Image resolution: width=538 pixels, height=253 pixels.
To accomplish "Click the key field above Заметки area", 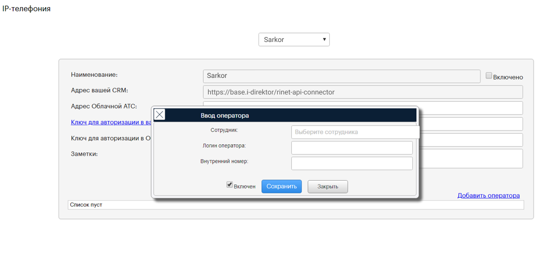I will tap(470, 140).
